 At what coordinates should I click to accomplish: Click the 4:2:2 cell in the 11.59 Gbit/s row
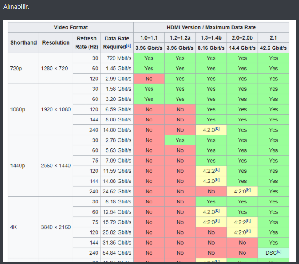(x=211, y=171)
